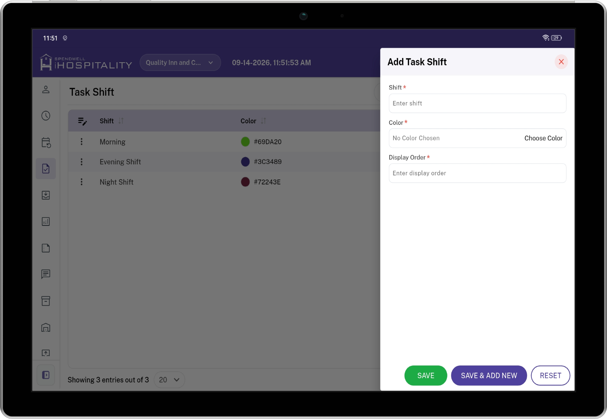Click the iHospitality logo
The height and width of the screenshot is (419, 607).
click(x=86, y=62)
